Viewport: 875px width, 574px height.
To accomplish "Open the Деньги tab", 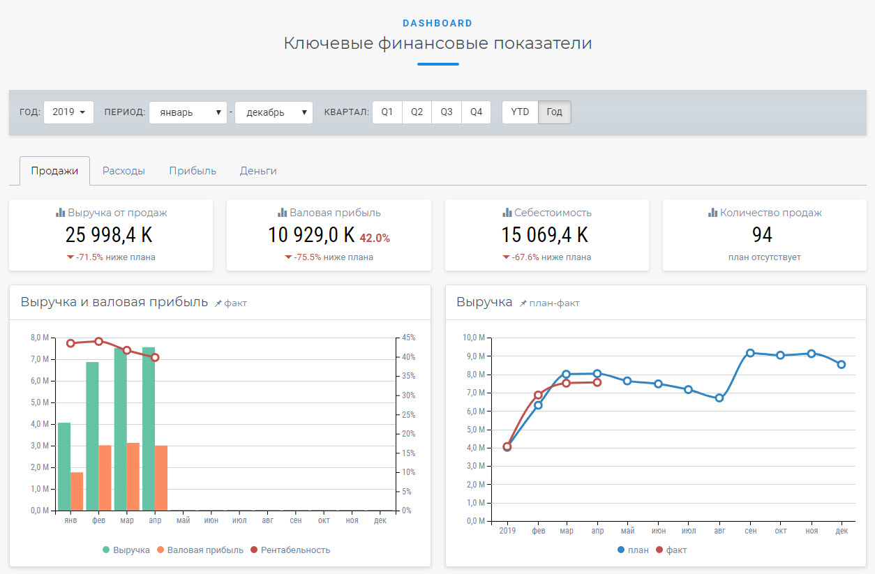I will point(258,171).
